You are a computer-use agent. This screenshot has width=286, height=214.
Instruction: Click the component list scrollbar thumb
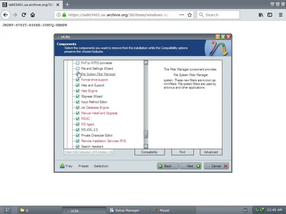point(146,135)
